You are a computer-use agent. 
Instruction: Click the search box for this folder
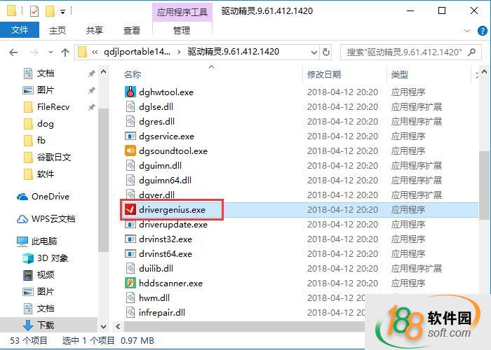tap(404, 52)
